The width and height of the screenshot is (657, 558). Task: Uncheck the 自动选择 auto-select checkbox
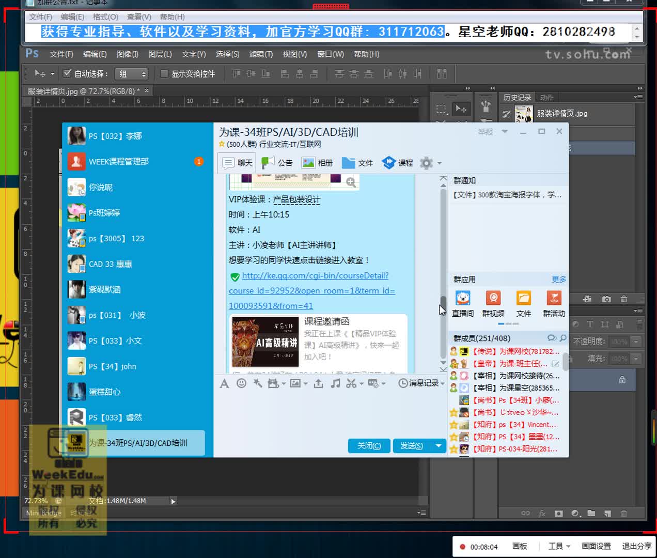tap(67, 73)
